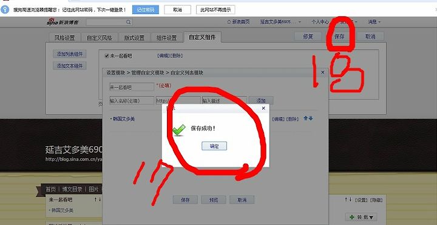Screen dimensions: 437x225
Task: Click 添加列表组件 button
Action: click(70, 54)
